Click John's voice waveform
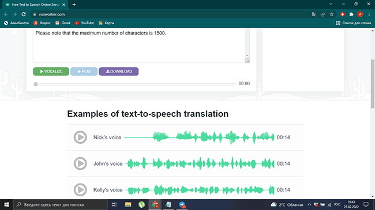Screen dimensions: 375x210 click(x=200, y=163)
